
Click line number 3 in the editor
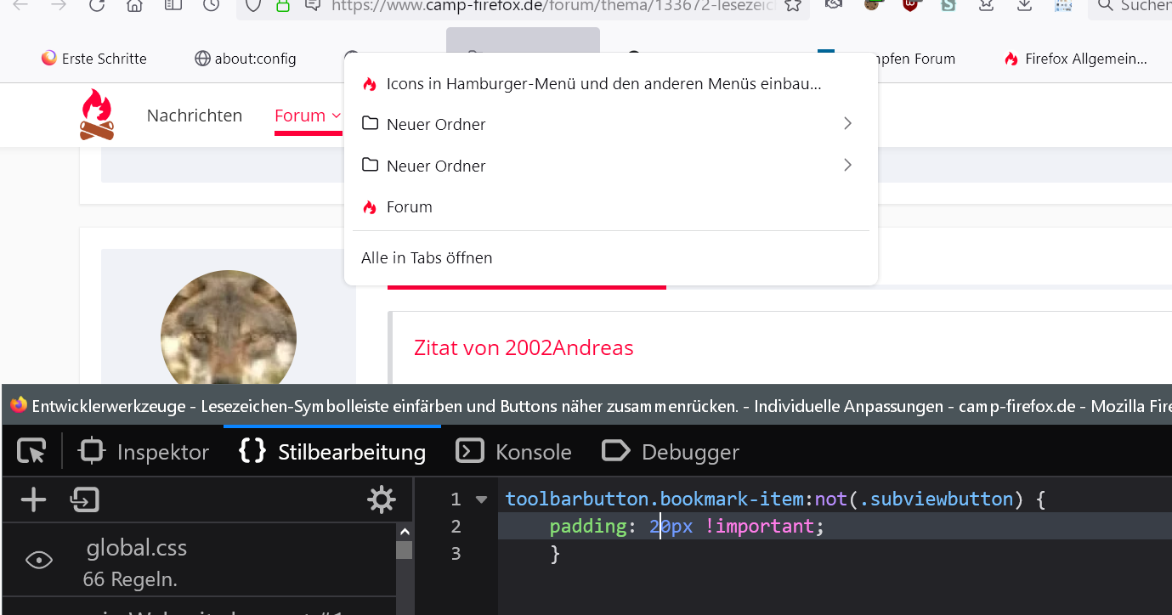point(456,554)
